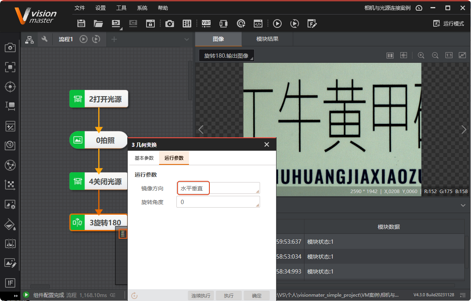This screenshot has width=471, height=301.
Task: Click the split view icon above image
Action: tap(390, 55)
